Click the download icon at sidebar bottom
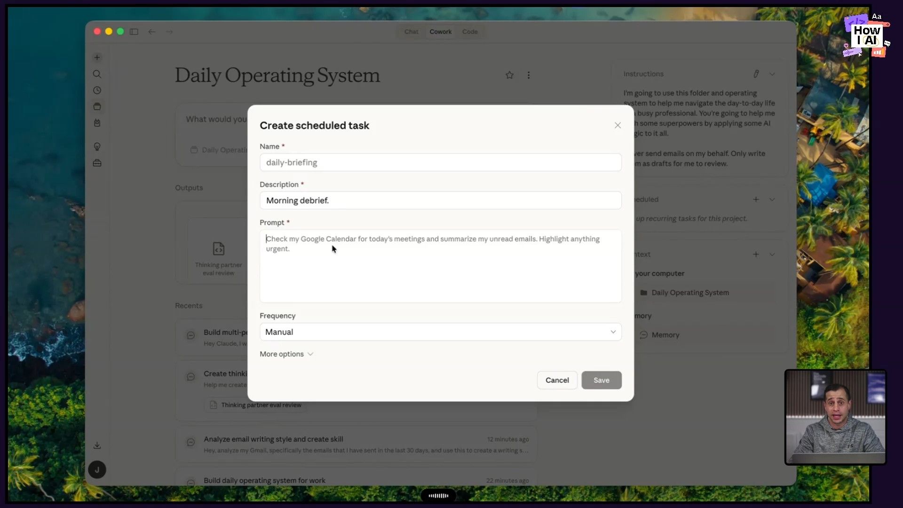The image size is (903, 508). (x=97, y=445)
